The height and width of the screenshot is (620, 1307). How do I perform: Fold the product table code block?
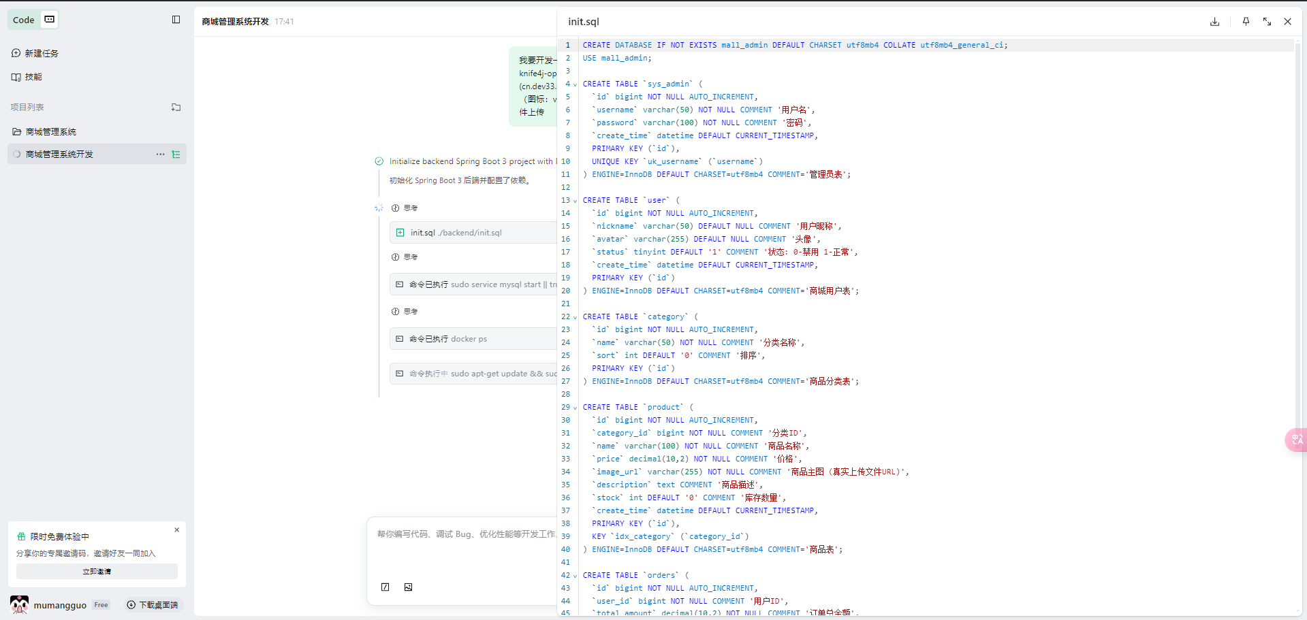click(x=575, y=408)
